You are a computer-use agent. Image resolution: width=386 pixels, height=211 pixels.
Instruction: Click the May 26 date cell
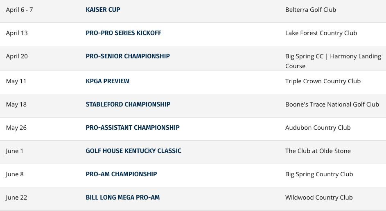[x=16, y=128]
